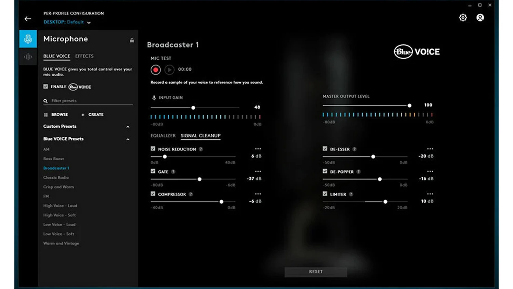Toggle Enable Blue VO!CE checkbox
513x289 pixels.
click(x=45, y=87)
